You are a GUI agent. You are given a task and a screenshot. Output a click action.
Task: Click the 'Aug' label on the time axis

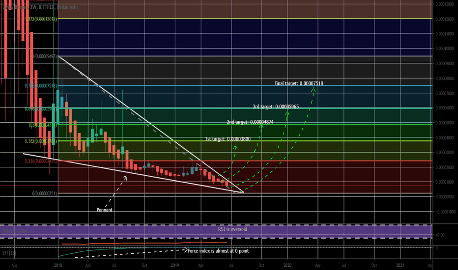(14, 265)
